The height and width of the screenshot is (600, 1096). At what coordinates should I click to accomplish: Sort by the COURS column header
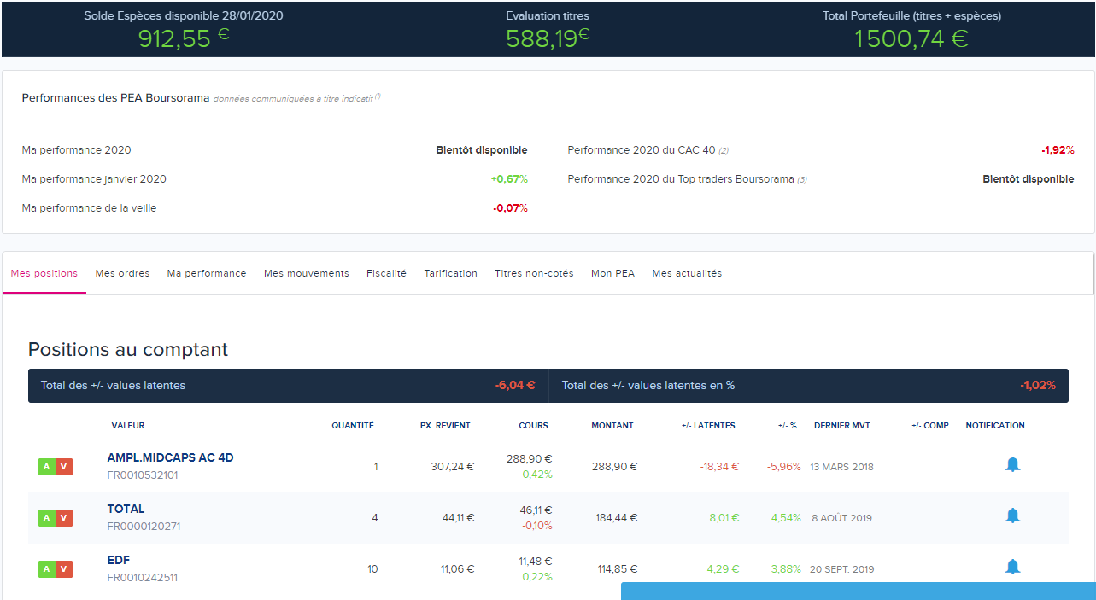(533, 425)
